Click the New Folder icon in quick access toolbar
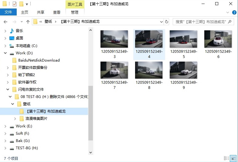Viewport: 238px width, 162px height. tap(21, 4)
